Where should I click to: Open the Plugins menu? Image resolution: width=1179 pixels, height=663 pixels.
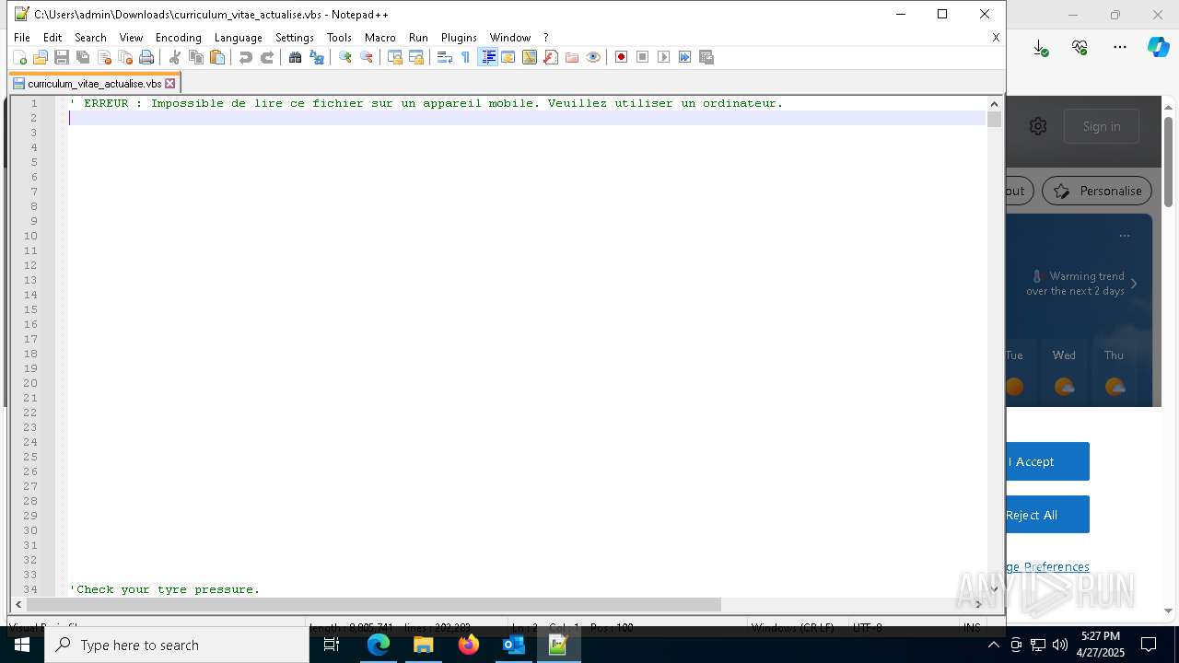459,38
